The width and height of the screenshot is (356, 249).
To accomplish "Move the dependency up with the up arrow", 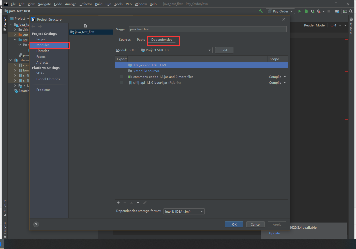I will click(131, 203).
